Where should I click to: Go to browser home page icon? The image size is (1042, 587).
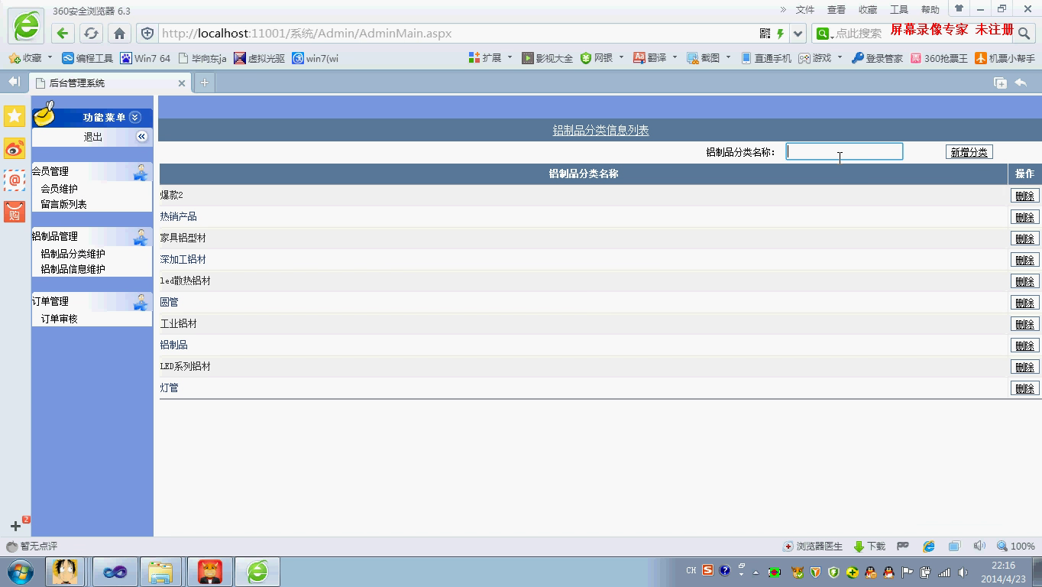point(119,33)
